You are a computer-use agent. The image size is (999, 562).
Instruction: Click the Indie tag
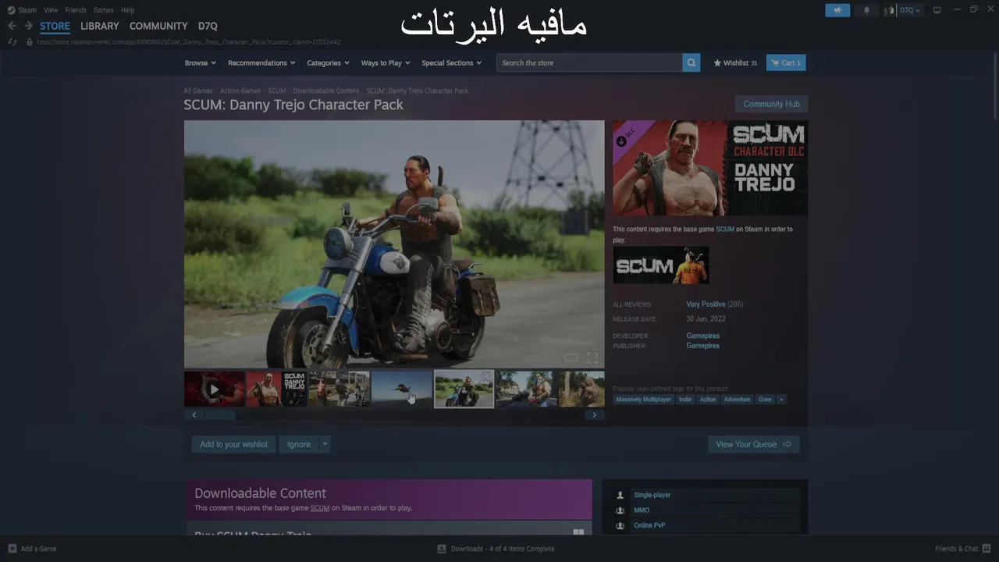click(685, 400)
